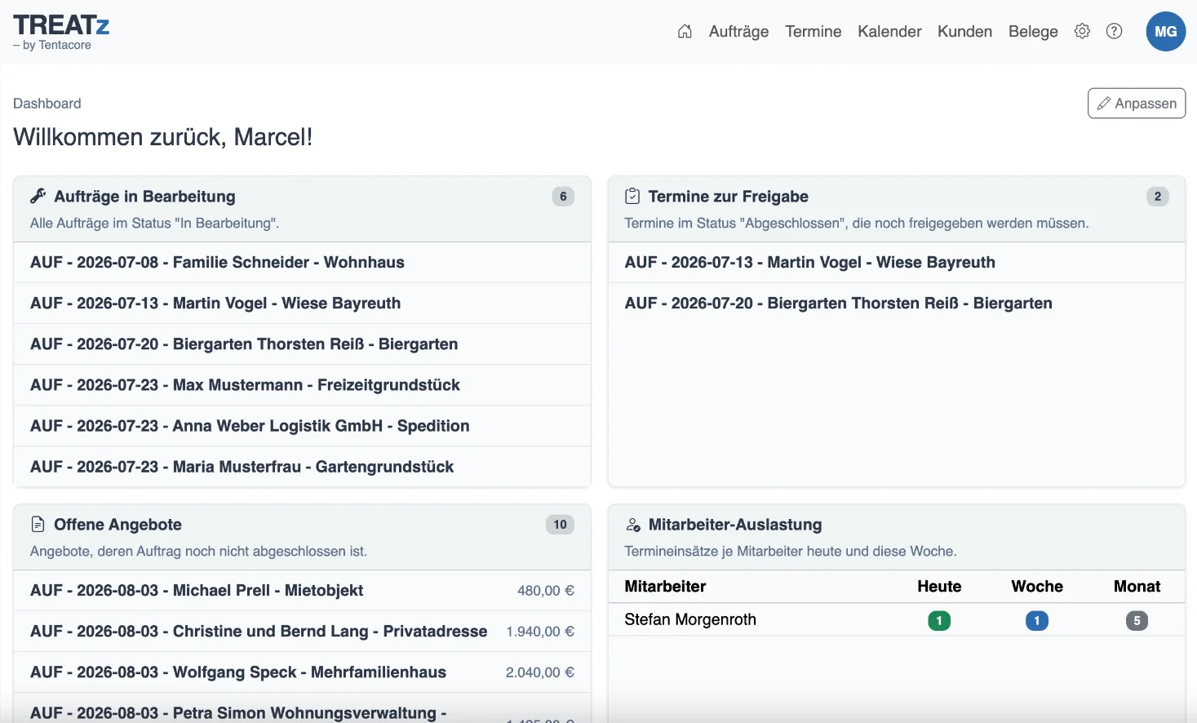Click wrench icon beside Aufträge in Bearbeitung
The image size is (1197, 723).
click(x=38, y=196)
